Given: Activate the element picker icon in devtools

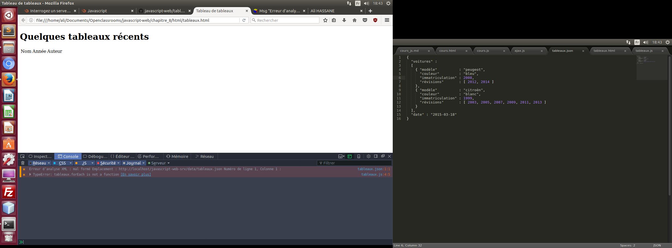Looking at the screenshot, I should click(x=23, y=156).
